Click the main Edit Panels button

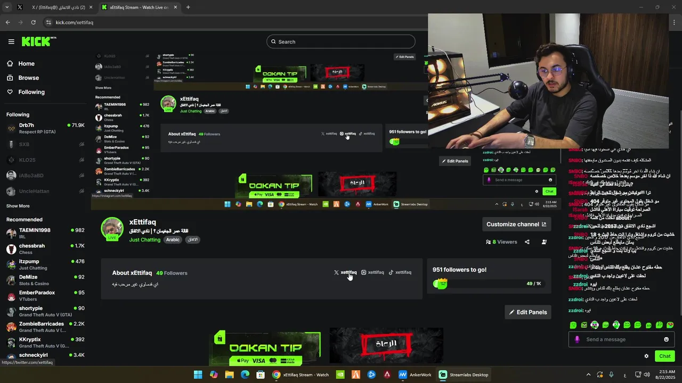[x=528, y=312]
